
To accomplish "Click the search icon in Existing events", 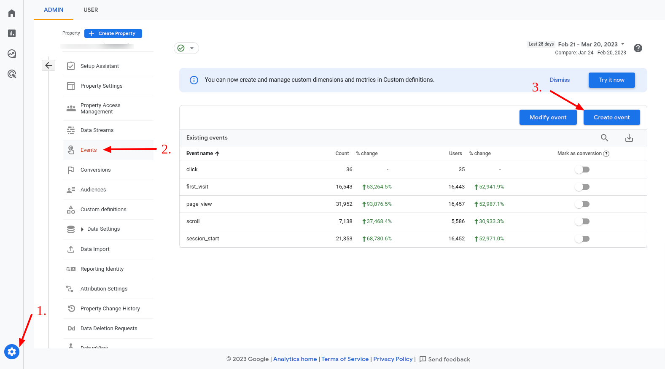I will [604, 138].
